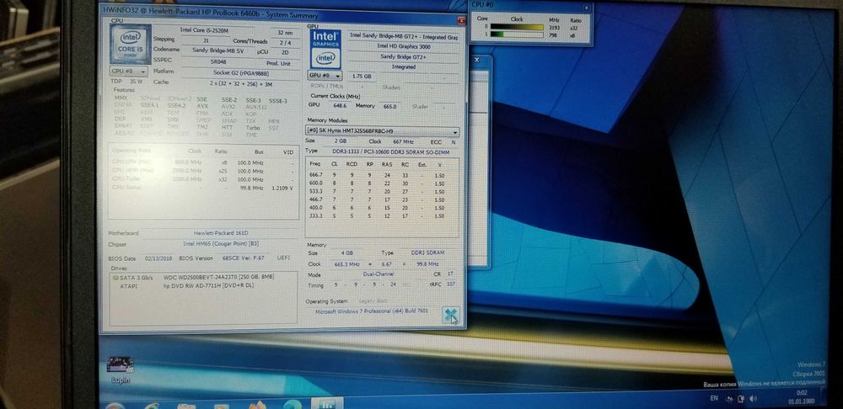Click the Prod. Unit field
Image resolution: width=843 pixels, height=409 pixels.
(x=279, y=63)
